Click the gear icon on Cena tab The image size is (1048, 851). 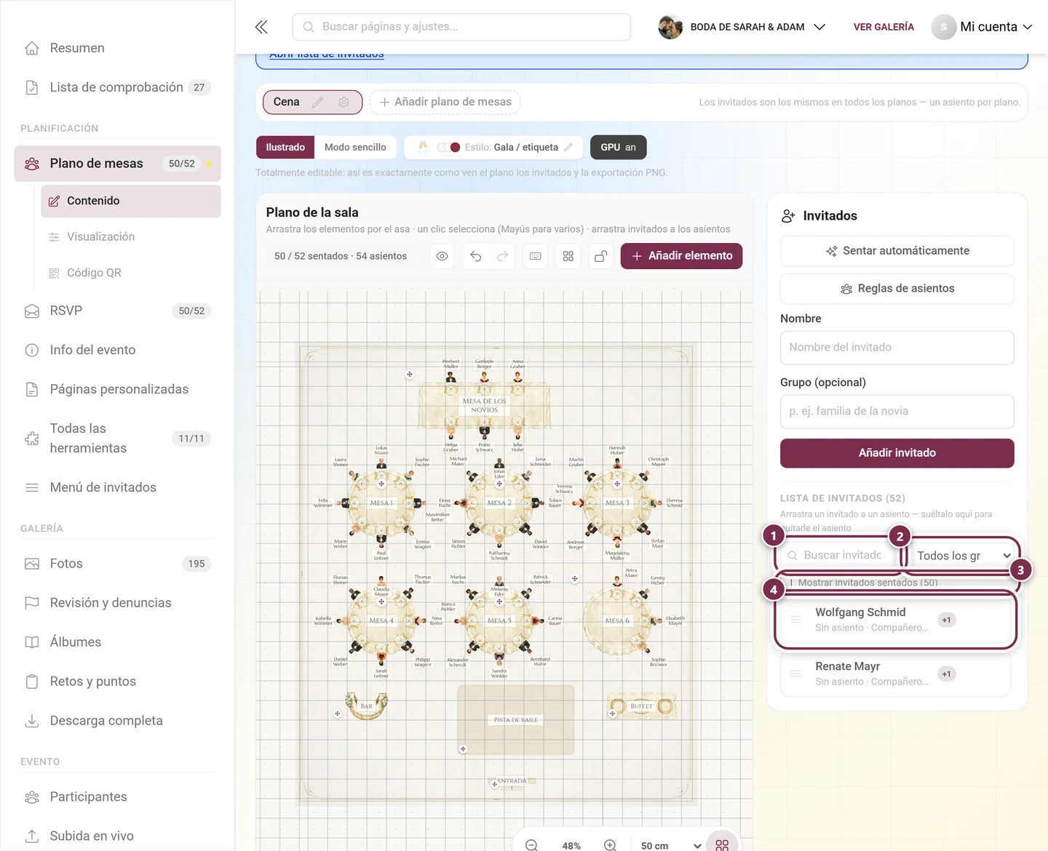[344, 103]
